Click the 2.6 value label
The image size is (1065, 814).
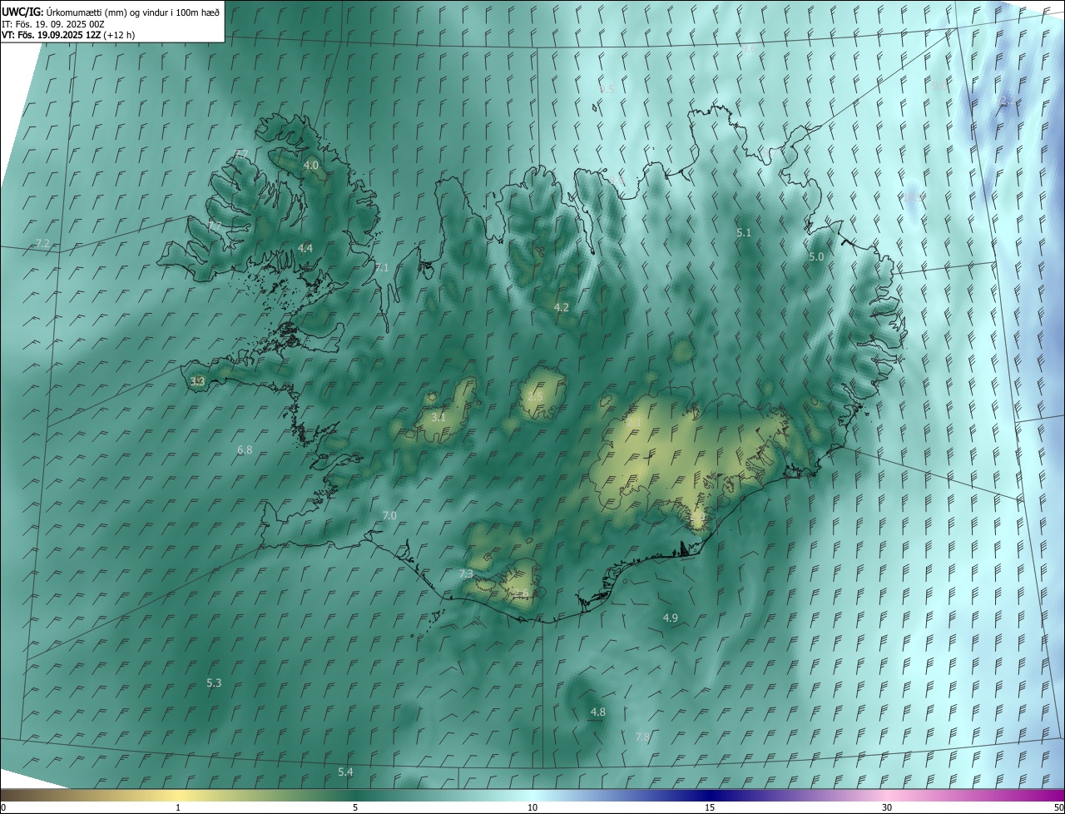coord(522,593)
